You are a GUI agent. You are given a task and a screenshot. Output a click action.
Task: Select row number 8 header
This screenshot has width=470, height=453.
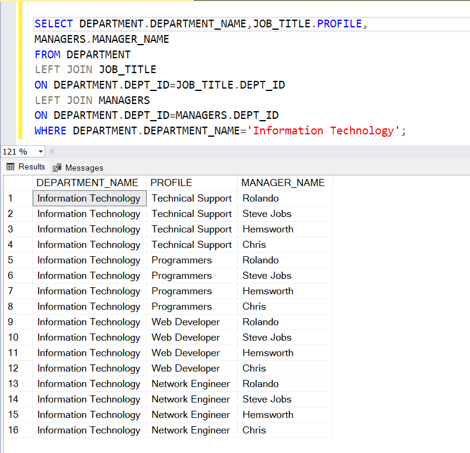pos(18,306)
